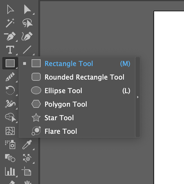Select the Eyedropper tool

(27, 144)
